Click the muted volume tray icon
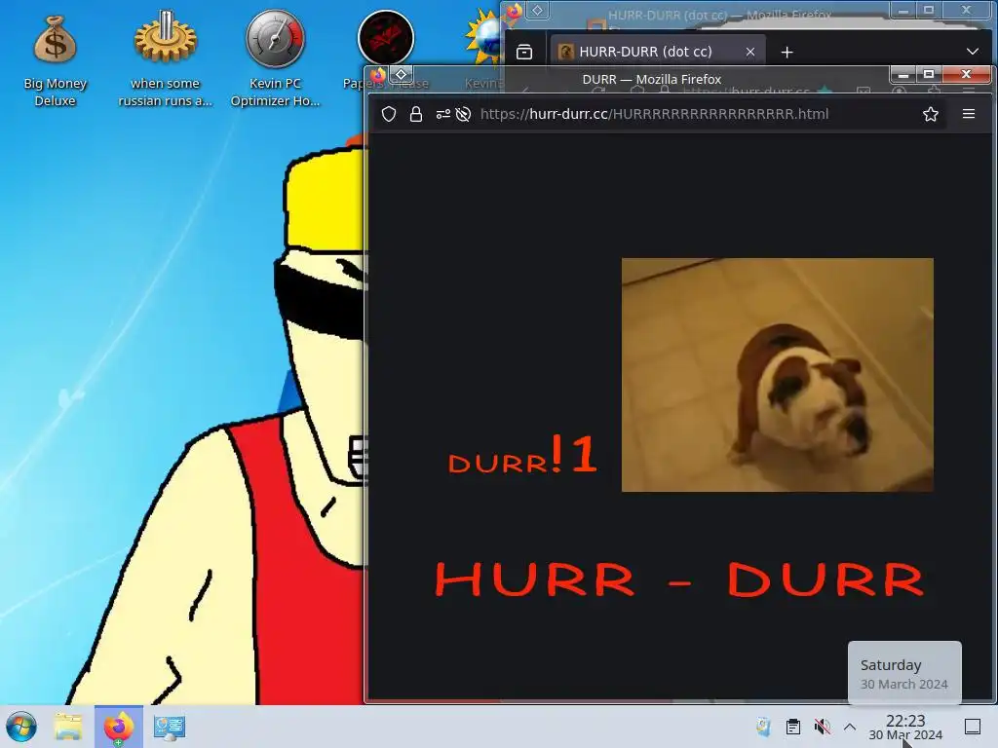998x748 pixels. (822, 727)
